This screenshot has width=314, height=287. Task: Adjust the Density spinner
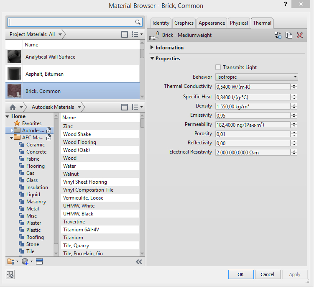tap(294, 106)
